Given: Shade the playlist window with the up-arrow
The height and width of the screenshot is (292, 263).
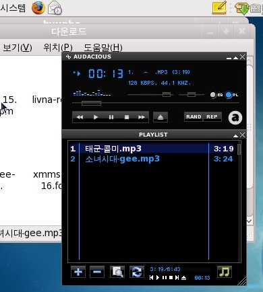Looking at the screenshot, I should point(235,135).
